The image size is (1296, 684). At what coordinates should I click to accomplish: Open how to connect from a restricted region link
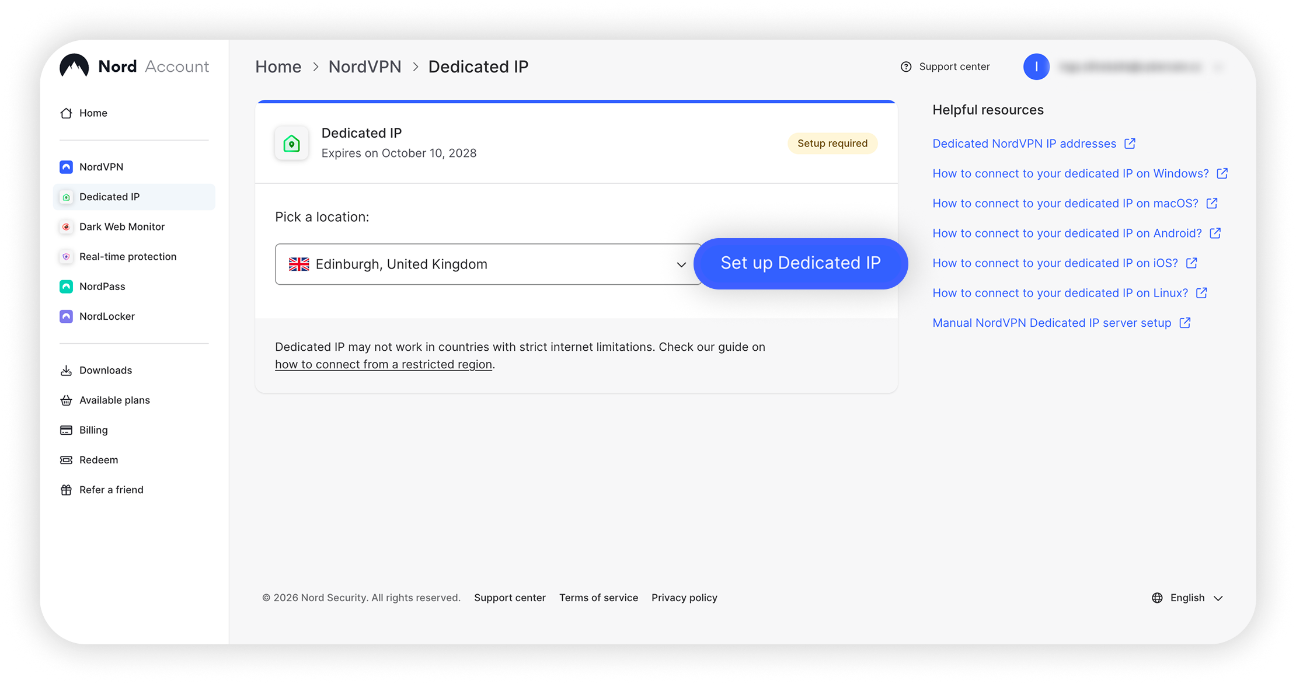tap(384, 364)
